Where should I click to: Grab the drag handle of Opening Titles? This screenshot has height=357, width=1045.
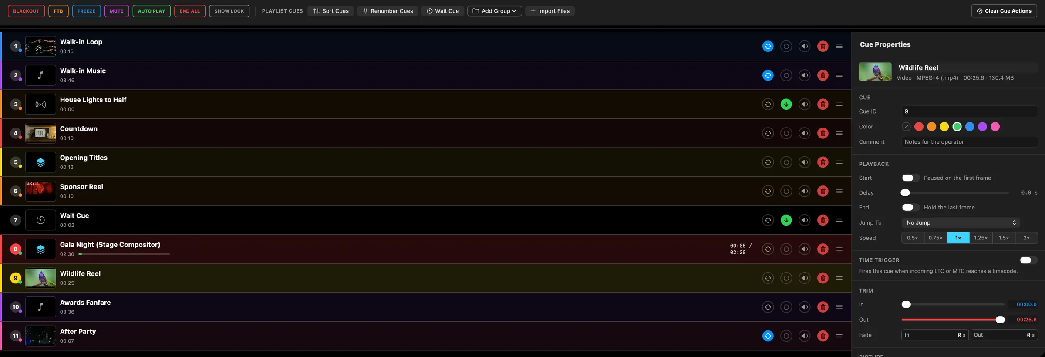[x=839, y=162]
